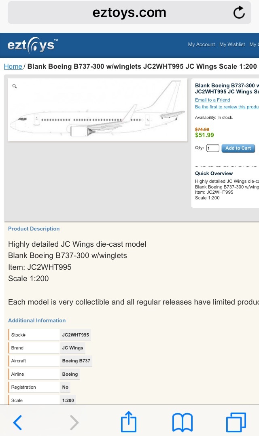Click the JC Wings brand value
The width and height of the screenshot is (259, 436).
[72, 348]
